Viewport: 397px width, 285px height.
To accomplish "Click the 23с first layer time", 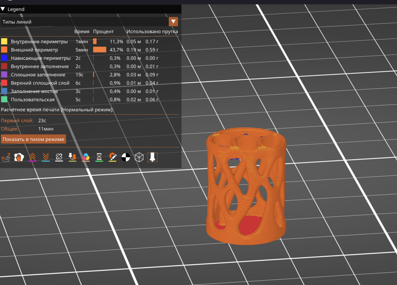I will 42,121.
